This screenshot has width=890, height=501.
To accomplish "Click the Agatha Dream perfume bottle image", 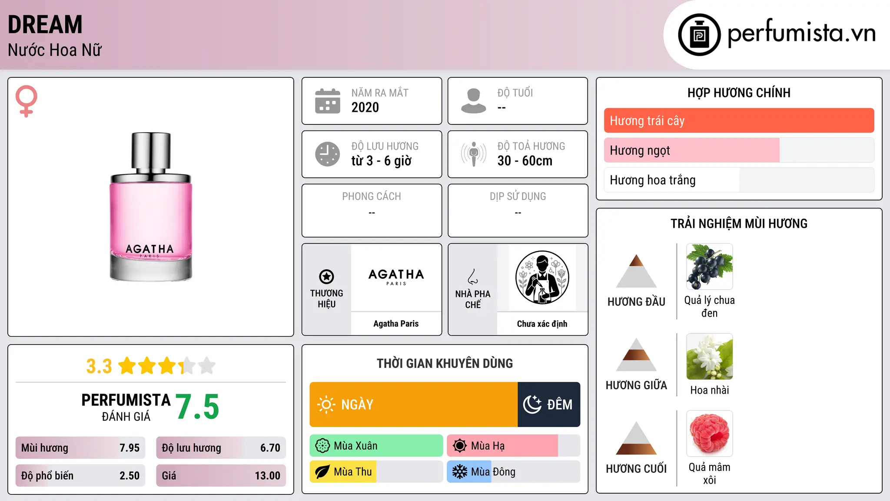I will pos(151,207).
